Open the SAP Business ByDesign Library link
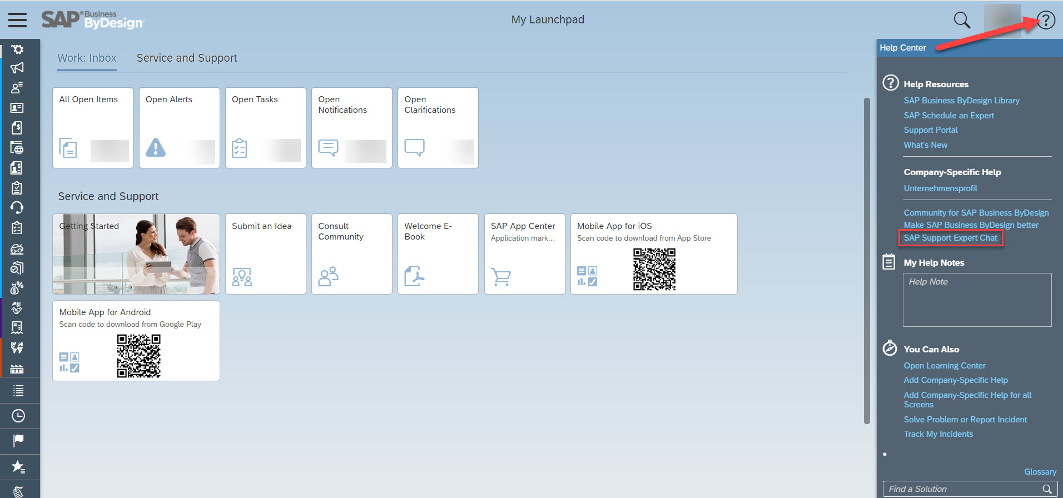The width and height of the screenshot is (1063, 498). click(x=961, y=101)
